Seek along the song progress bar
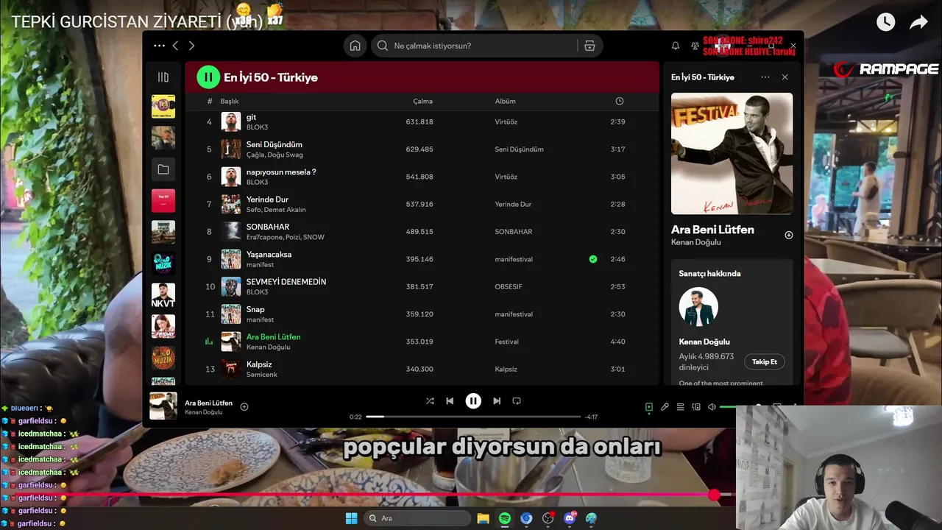The image size is (942, 530). tap(473, 417)
